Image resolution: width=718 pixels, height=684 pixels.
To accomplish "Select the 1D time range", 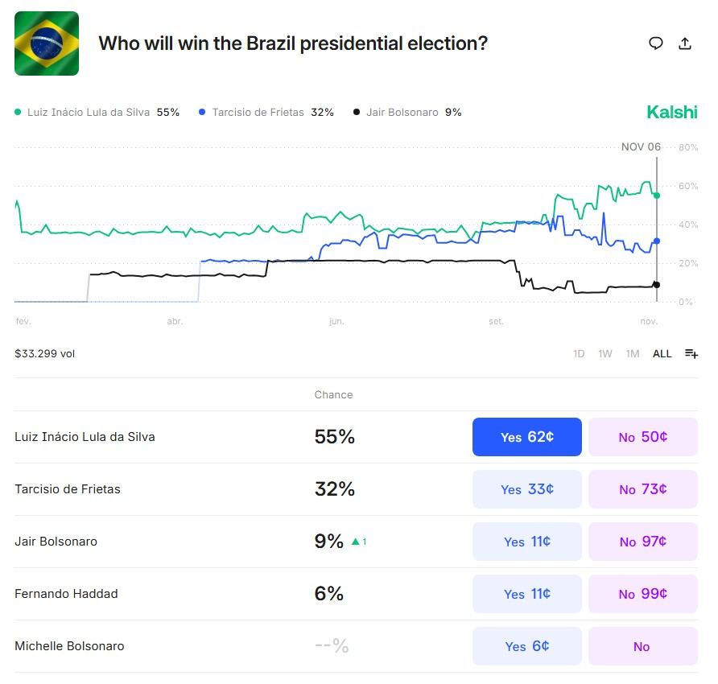I will pos(579,353).
